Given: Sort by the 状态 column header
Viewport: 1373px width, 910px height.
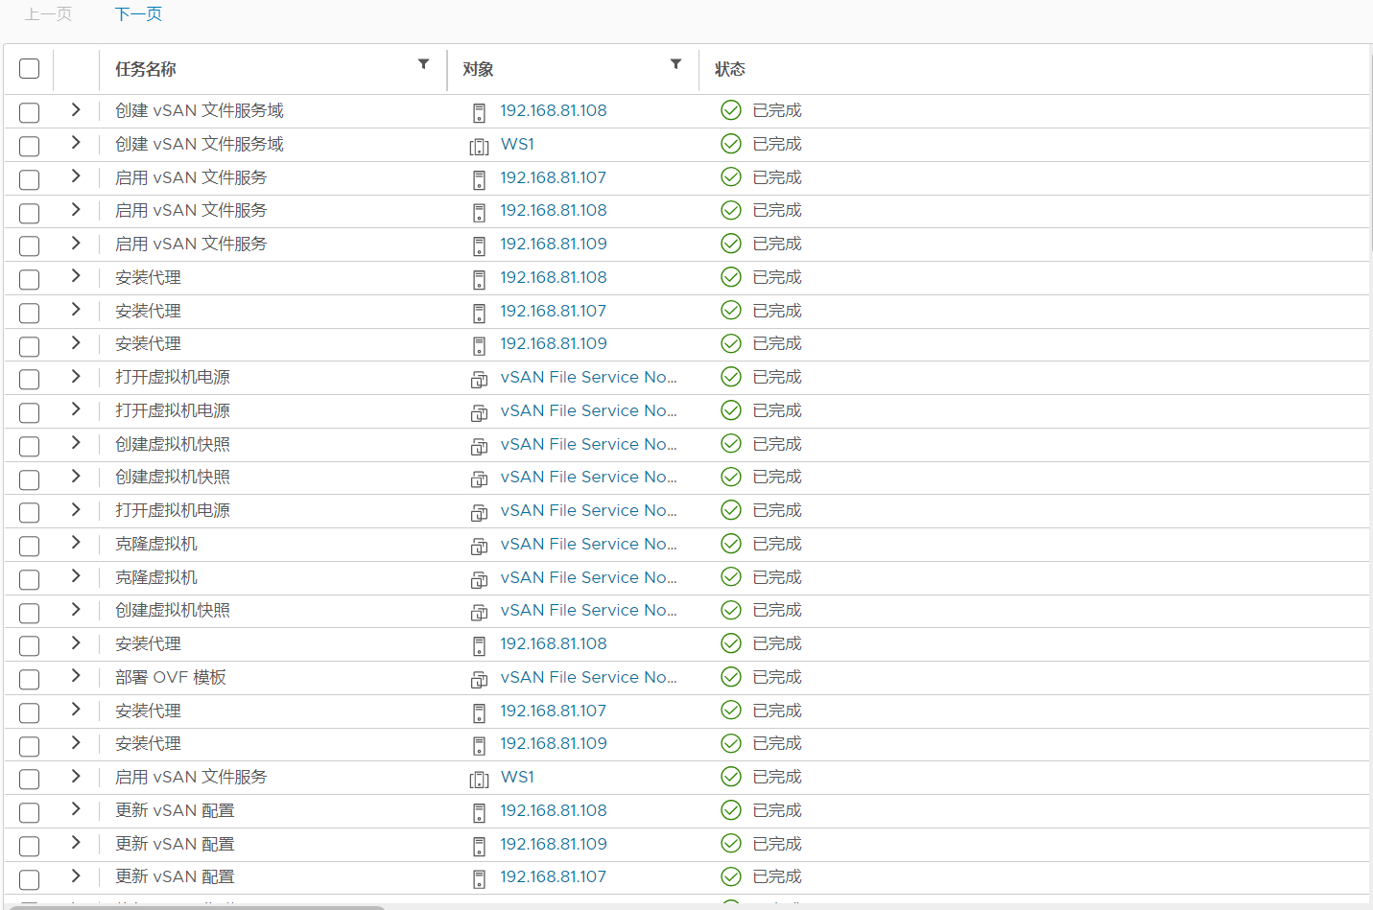Looking at the screenshot, I should (730, 69).
